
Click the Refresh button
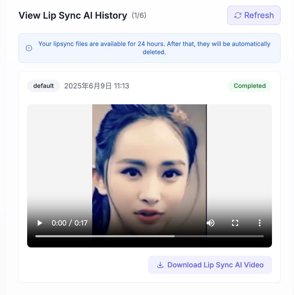[254, 15]
